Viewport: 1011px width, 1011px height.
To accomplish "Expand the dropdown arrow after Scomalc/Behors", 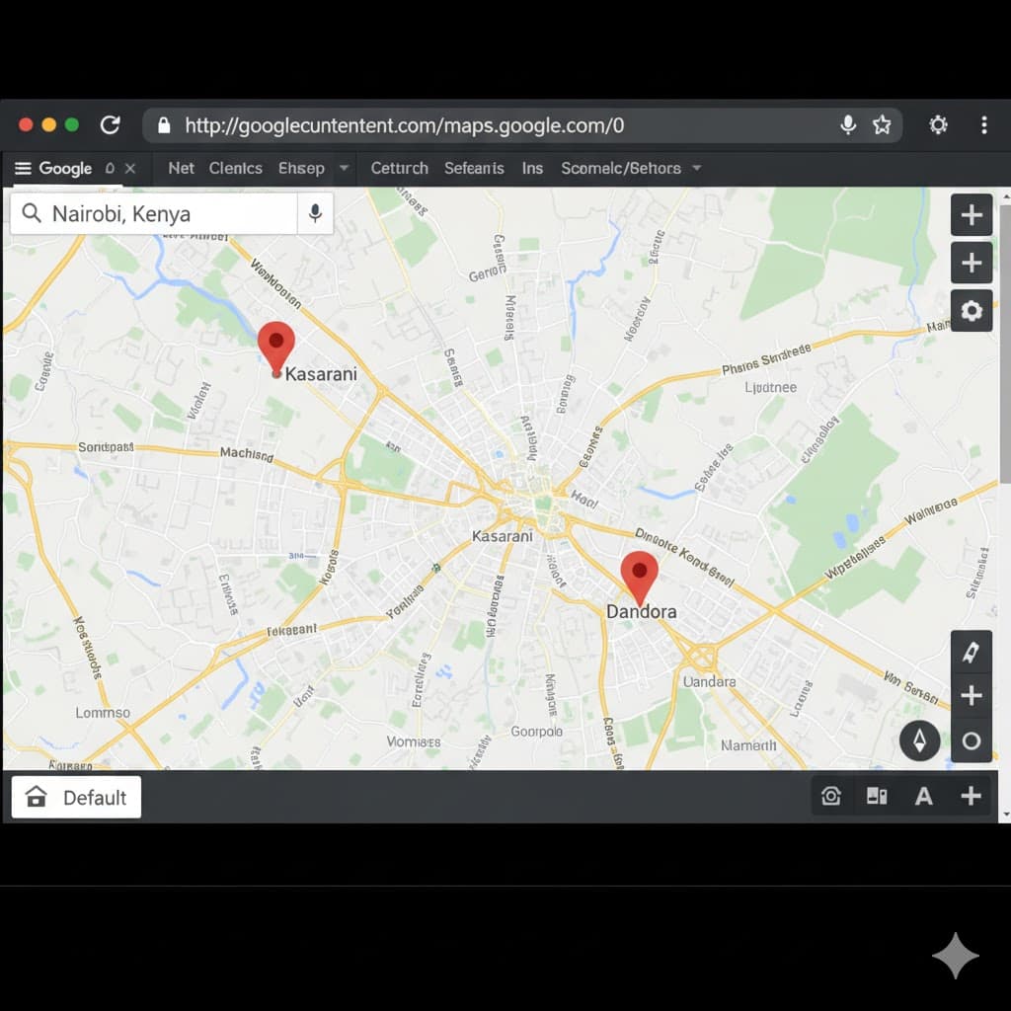I will [x=696, y=169].
